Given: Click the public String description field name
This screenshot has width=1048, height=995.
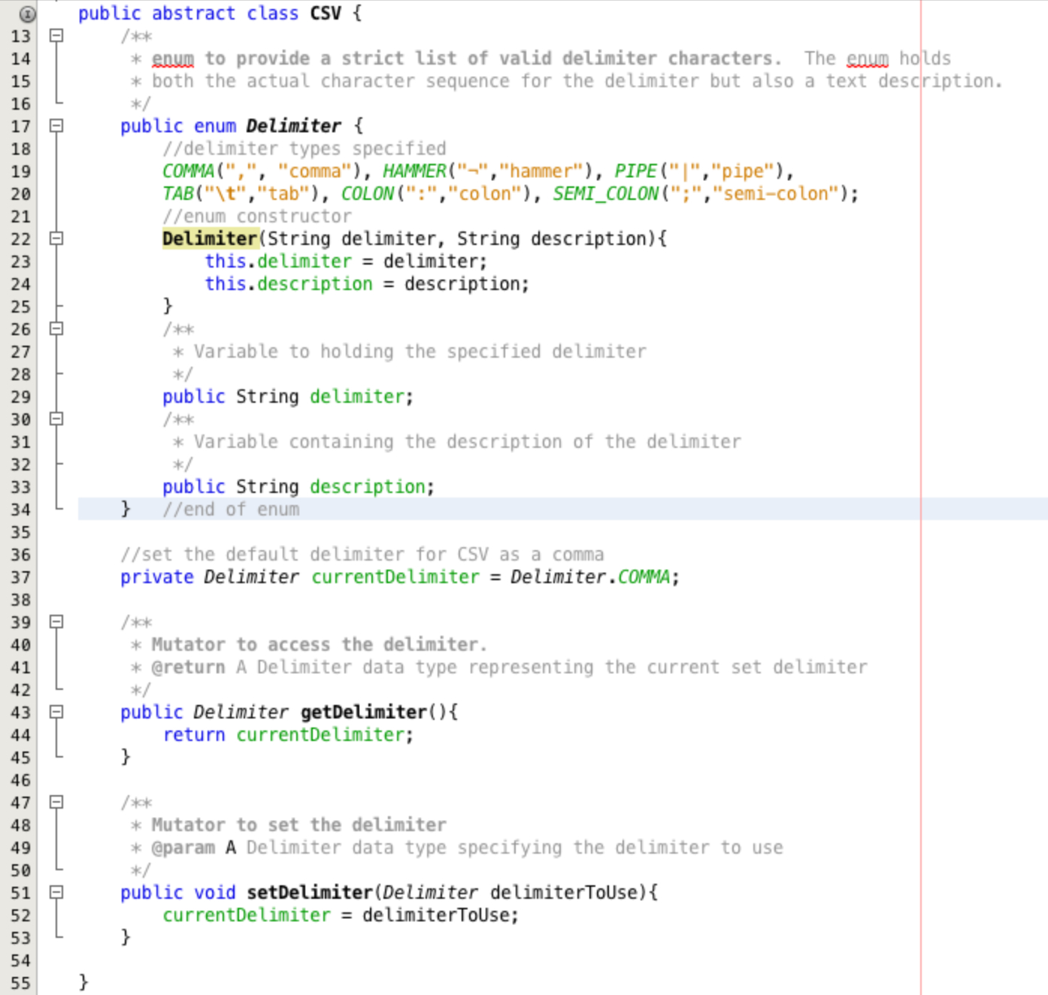Looking at the screenshot, I should [x=368, y=487].
